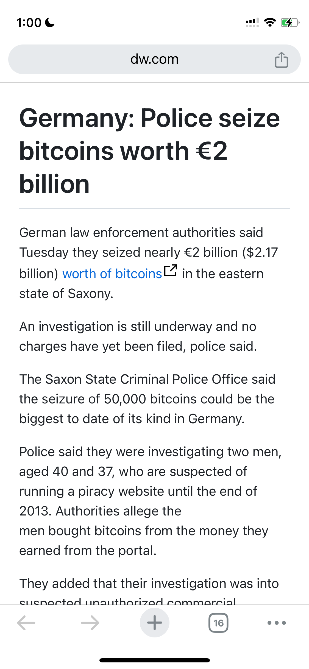Image resolution: width=309 pixels, height=669 pixels.
Task: Go back with the left arrow
Action: (x=26, y=623)
